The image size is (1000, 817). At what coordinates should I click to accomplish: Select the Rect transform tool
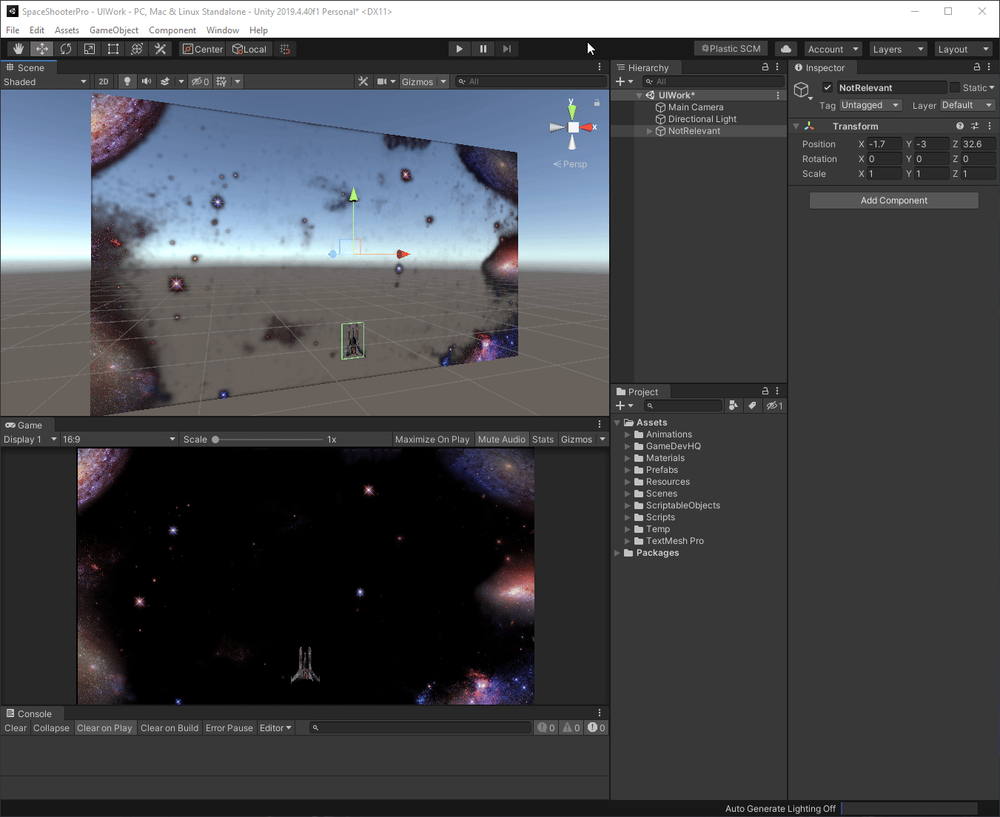[x=113, y=49]
